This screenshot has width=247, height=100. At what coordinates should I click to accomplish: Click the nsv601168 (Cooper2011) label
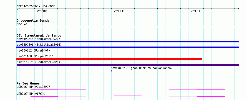pos(35,56)
